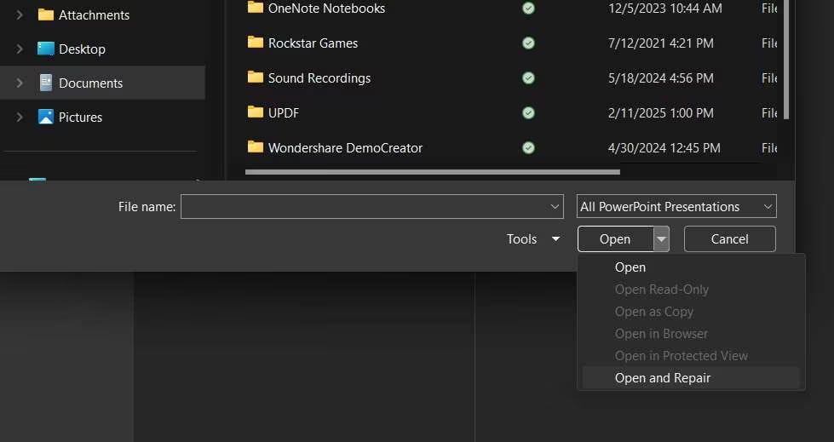834x442 pixels.
Task: Click sync status icon for UPDF
Action: tap(528, 112)
